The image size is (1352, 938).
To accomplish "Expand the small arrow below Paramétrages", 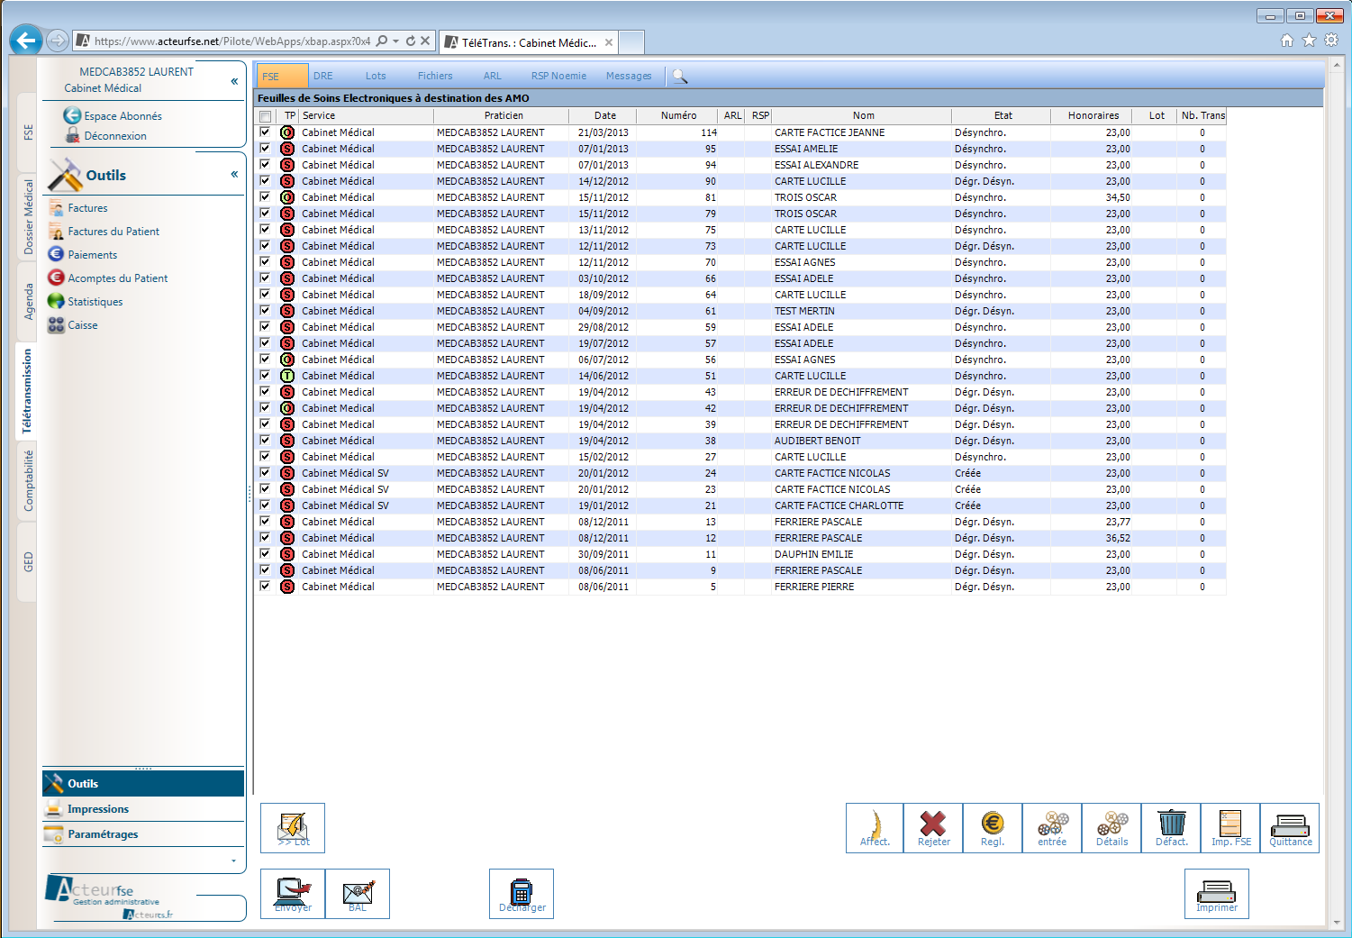I will click(233, 861).
